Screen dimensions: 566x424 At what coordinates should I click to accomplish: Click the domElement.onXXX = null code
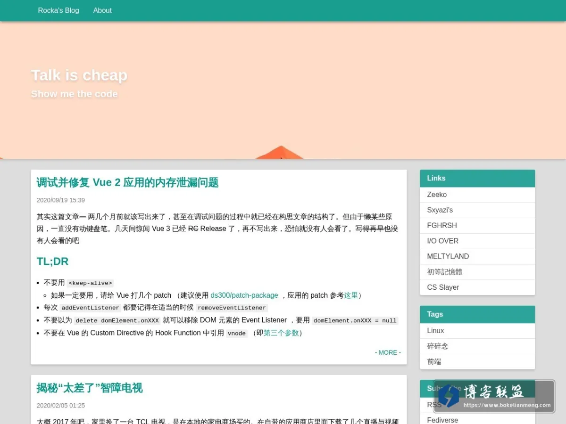tap(355, 320)
